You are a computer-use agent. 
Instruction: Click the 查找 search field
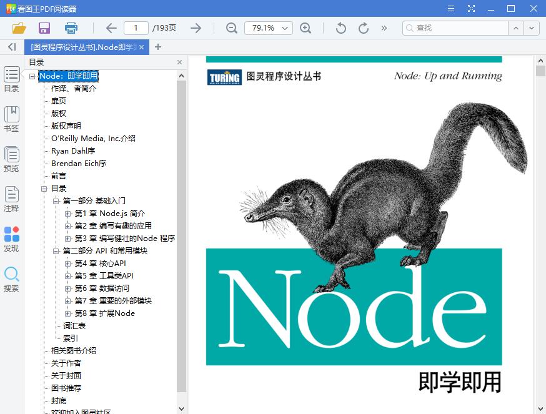coord(455,28)
